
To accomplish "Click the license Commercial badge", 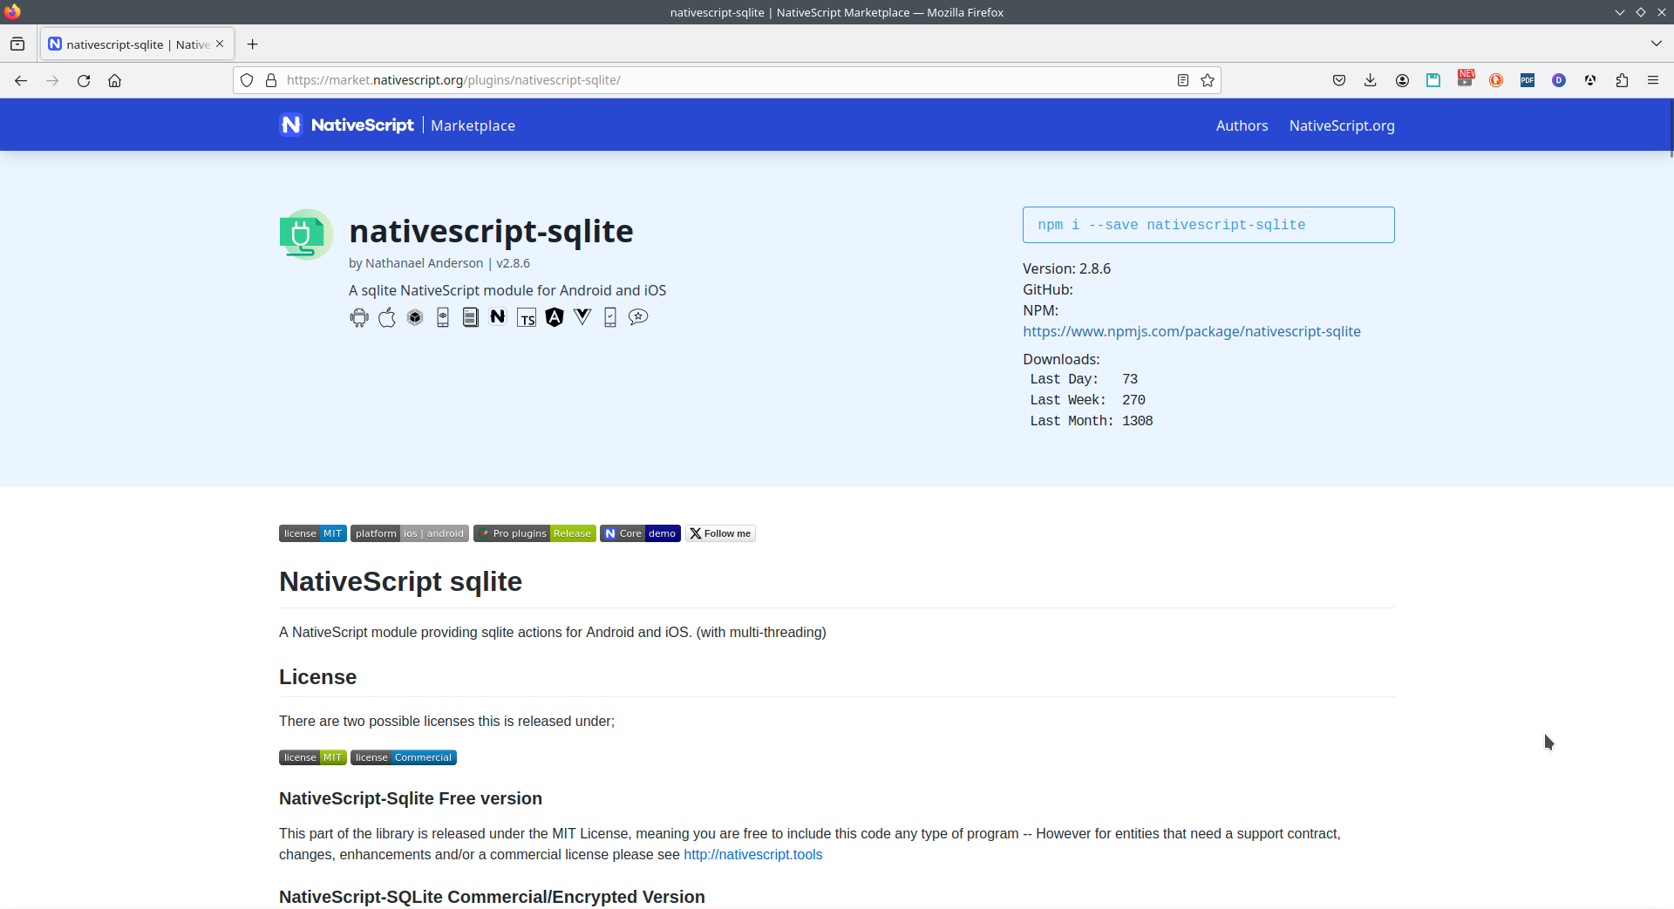I will (404, 757).
